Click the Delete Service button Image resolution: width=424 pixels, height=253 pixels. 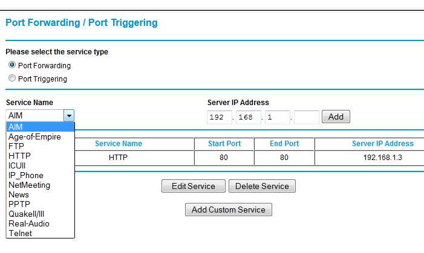pos(262,186)
